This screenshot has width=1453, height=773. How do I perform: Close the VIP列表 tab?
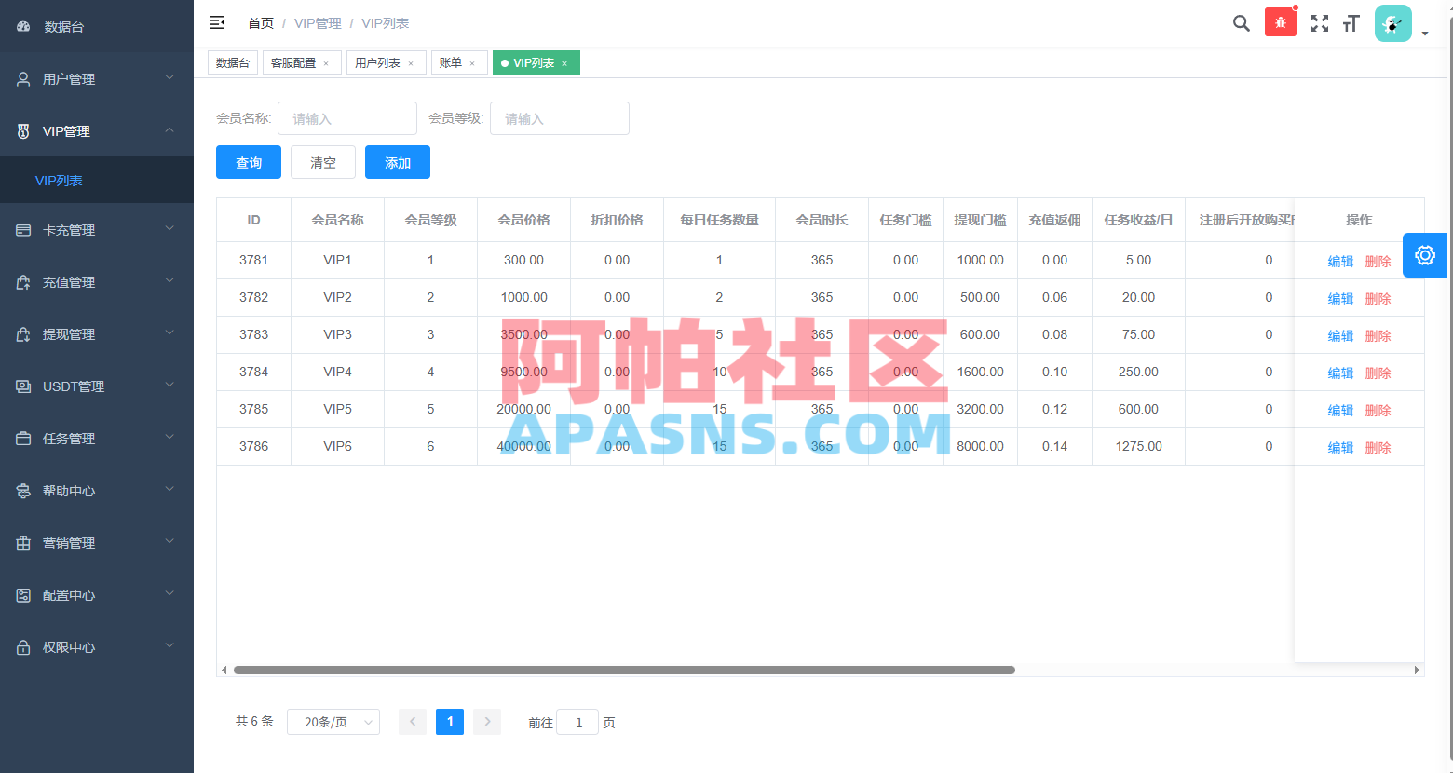[564, 63]
